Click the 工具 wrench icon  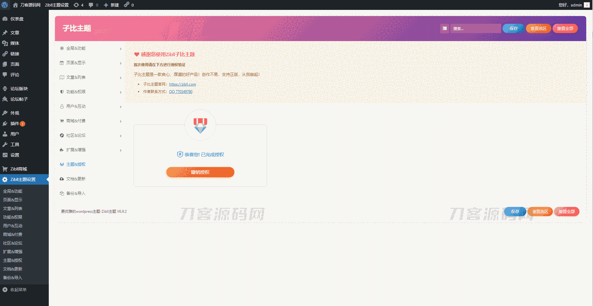(x=5, y=145)
